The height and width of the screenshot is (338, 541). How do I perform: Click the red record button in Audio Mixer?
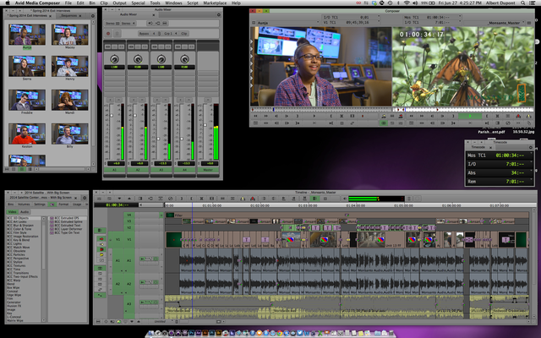(108, 34)
